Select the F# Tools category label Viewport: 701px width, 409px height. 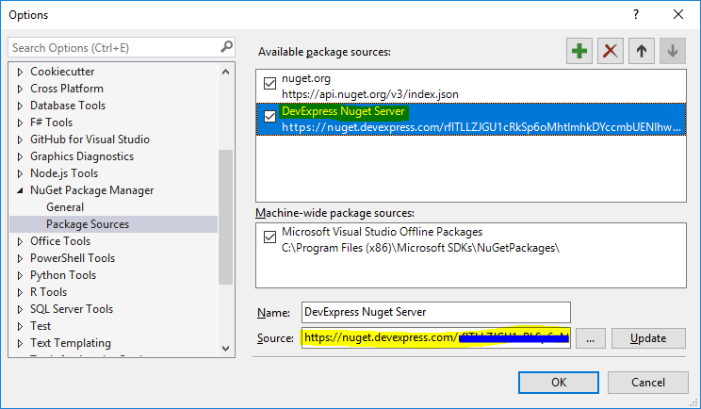click(51, 123)
